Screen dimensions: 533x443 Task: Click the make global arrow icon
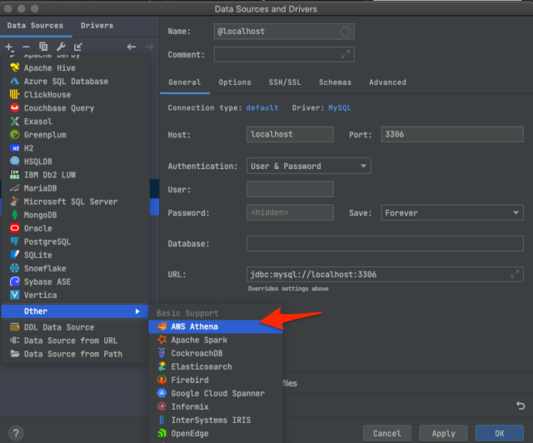point(78,47)
